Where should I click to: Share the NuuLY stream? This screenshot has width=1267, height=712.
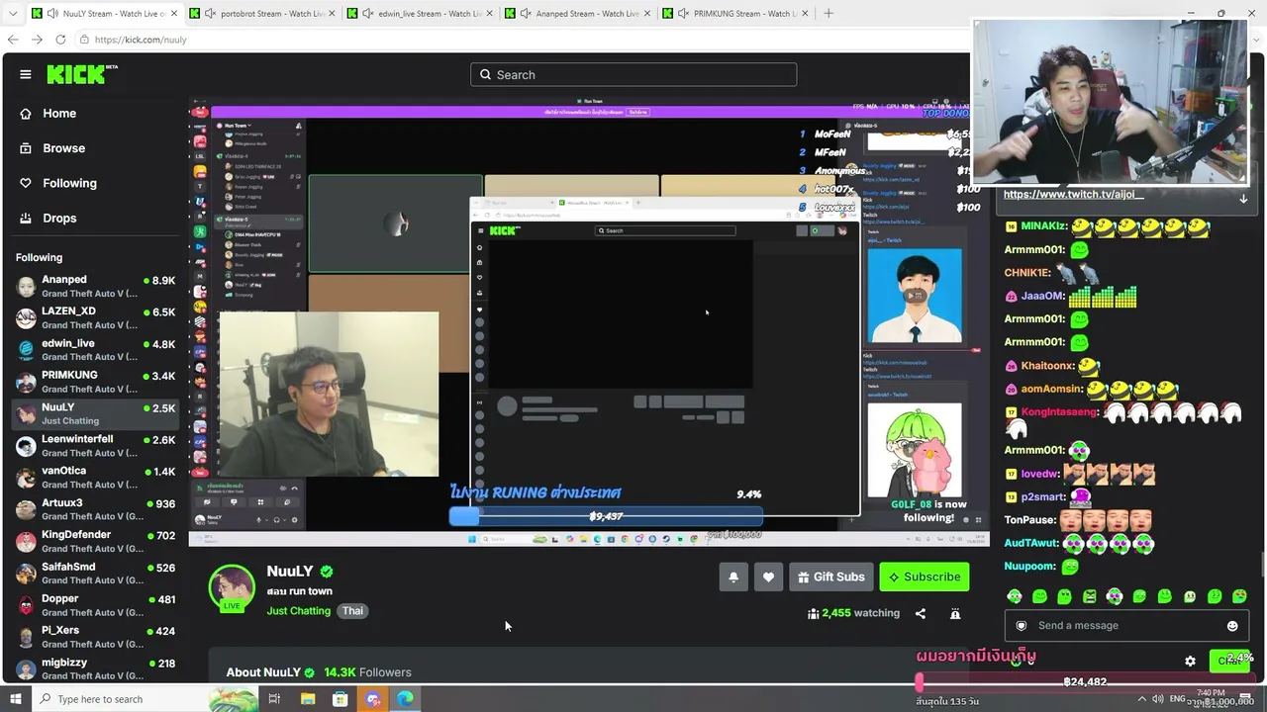pos(921,613)
